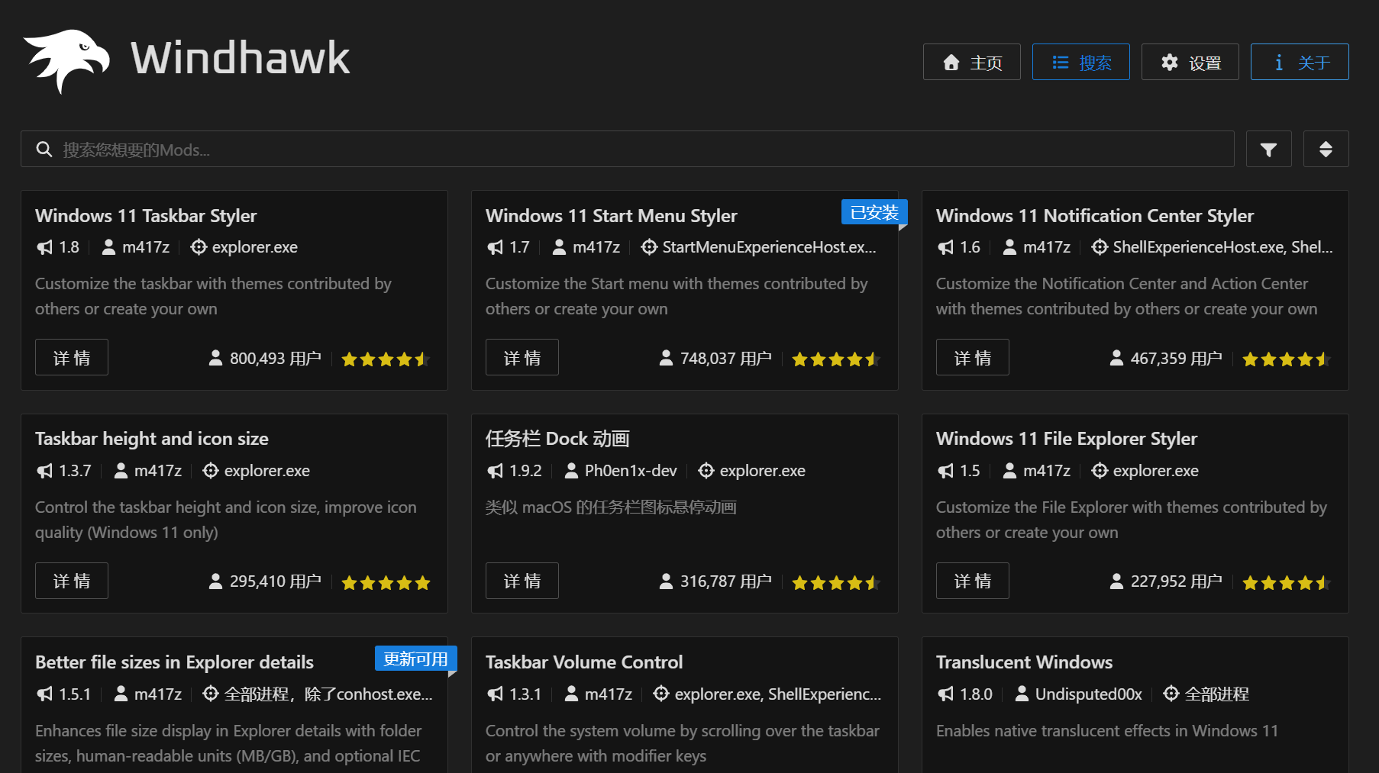Click target icon next to 全部进程
The image size is (1379, 773).
coord(1171,694)
